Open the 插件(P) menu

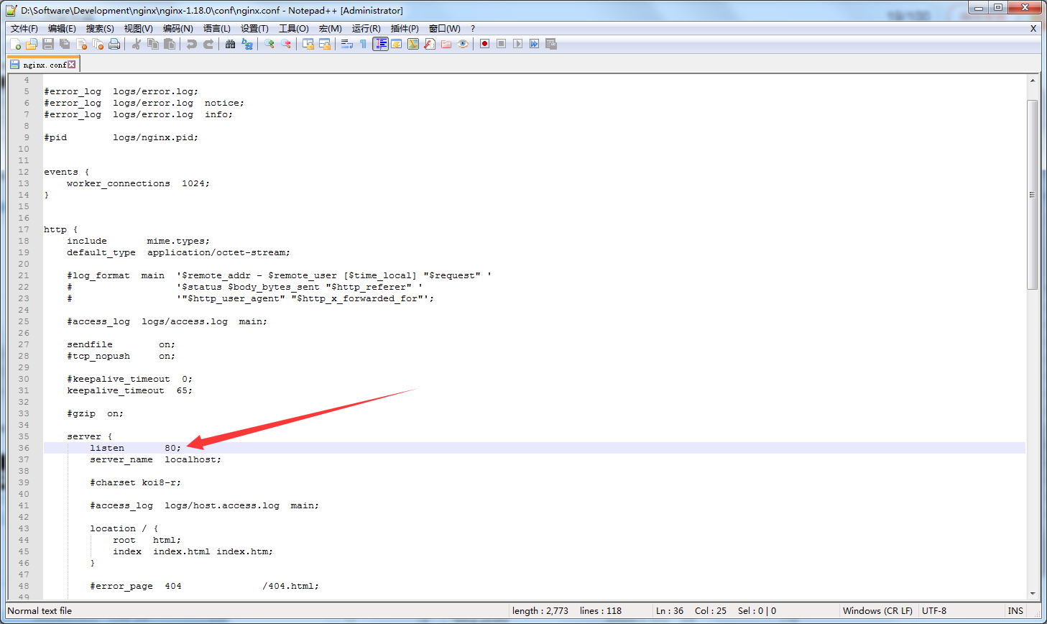404,29
